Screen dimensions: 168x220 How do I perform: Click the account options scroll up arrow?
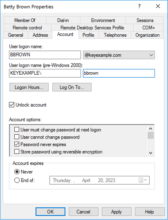click(x=150, y=129)
